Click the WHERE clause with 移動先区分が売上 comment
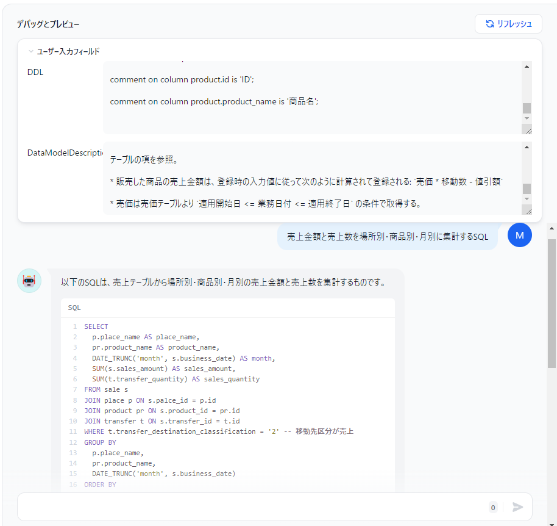 [x=219, y=431]
